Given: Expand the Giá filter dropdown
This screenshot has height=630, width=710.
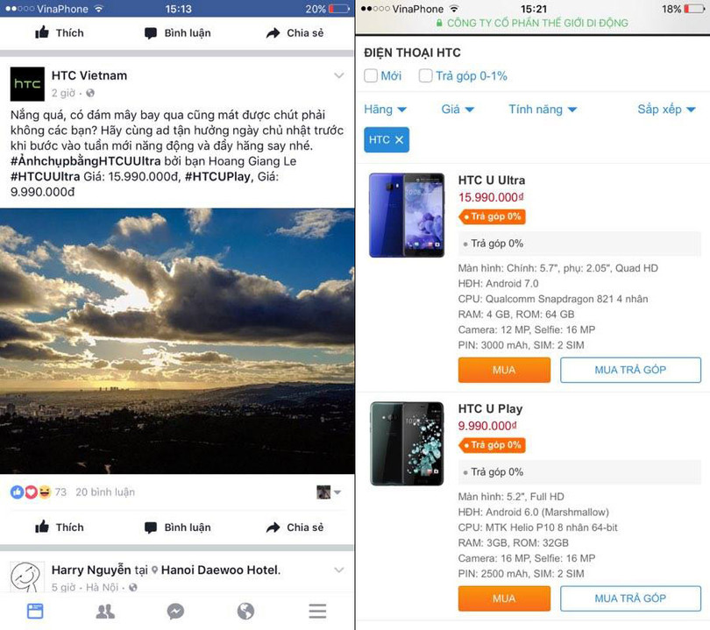Looking at the screenshot, I should point(458,110).
